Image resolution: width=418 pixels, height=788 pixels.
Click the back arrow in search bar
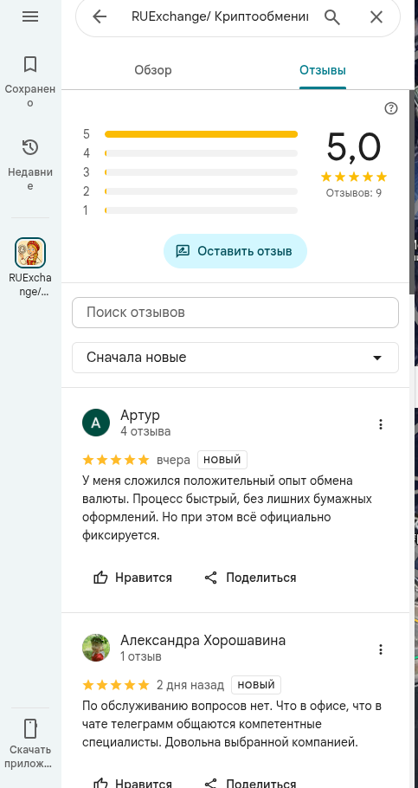100,17
